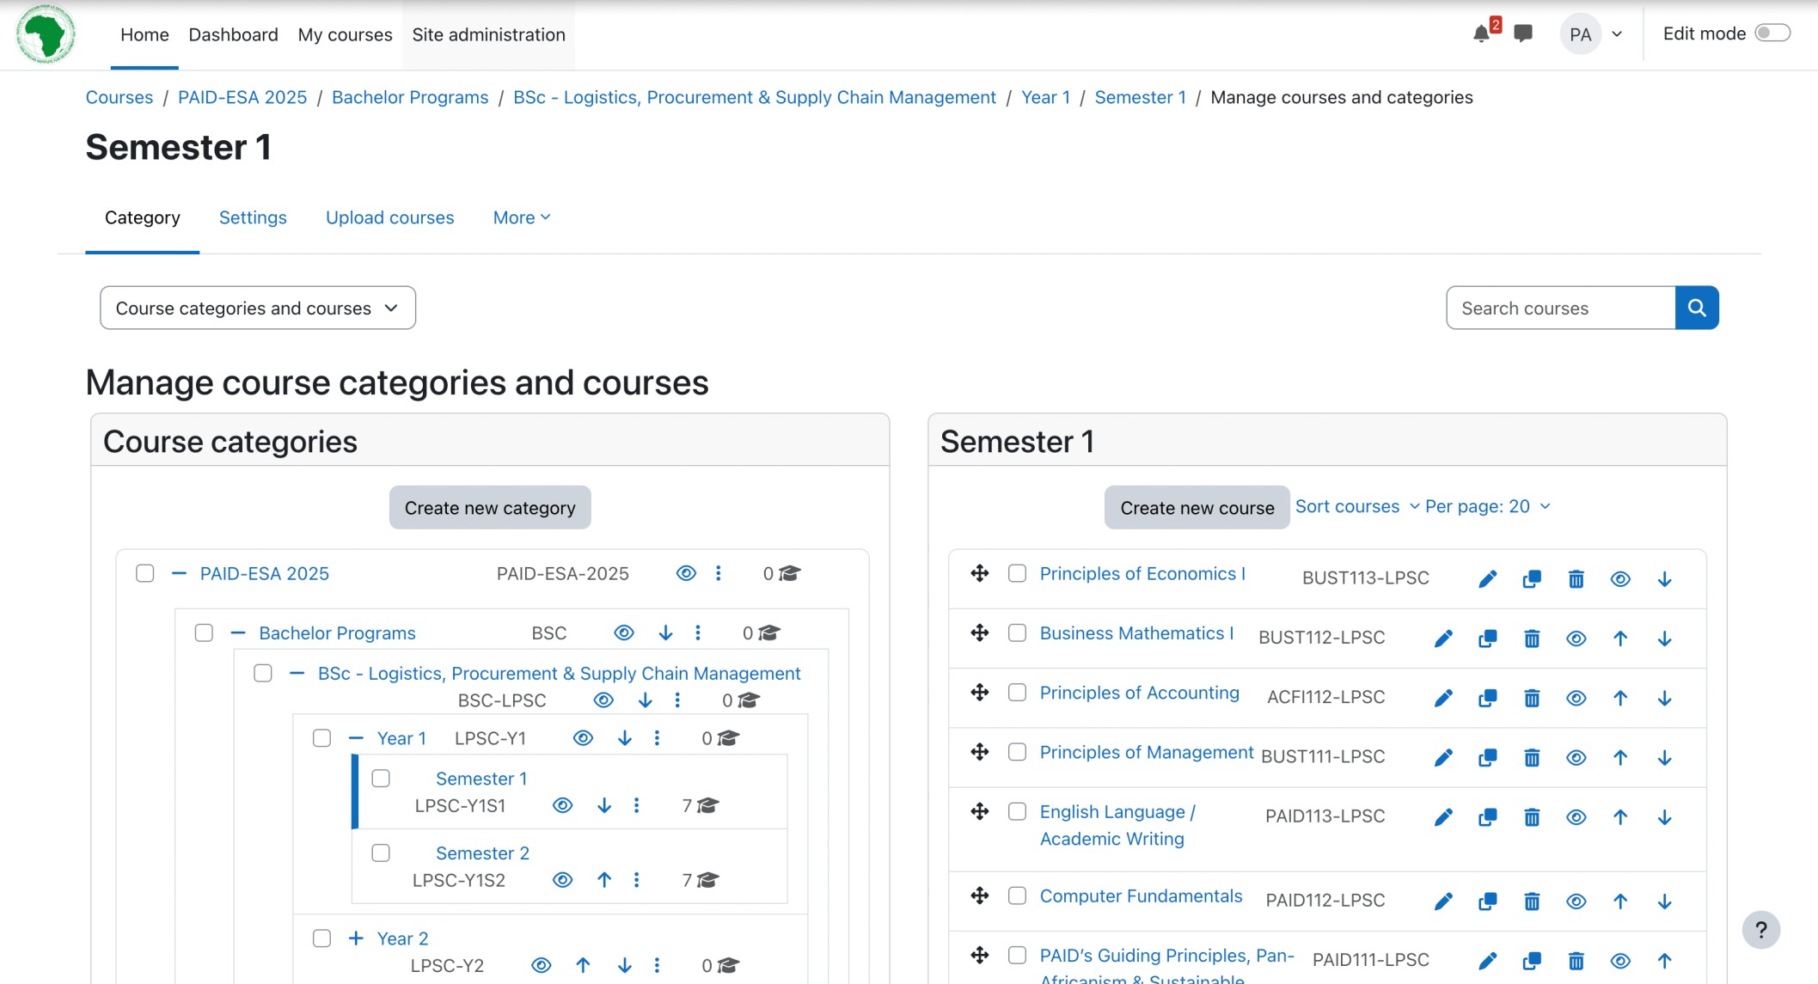Edit the Principles of Economics I course

pyautogui.click(x=1488, y=578)
